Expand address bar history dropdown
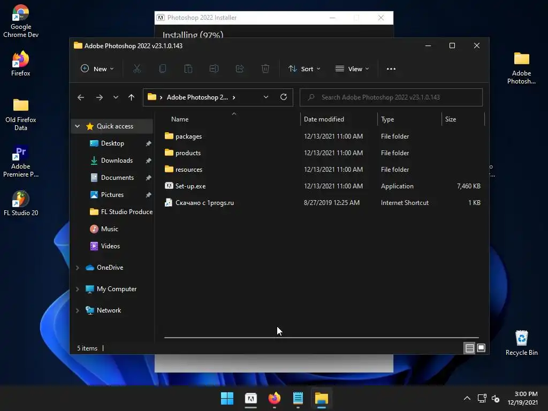548x411 pixels. click(266, 97)
